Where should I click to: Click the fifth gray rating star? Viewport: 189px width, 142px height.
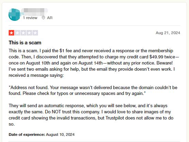point(35,33)
